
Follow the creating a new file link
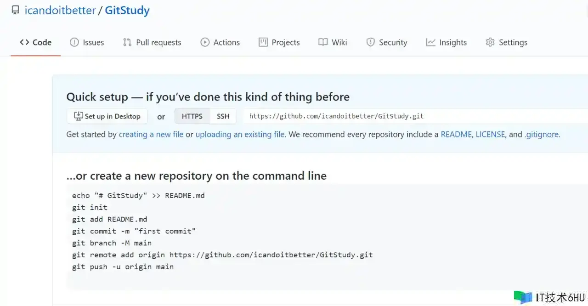(151, 135)
